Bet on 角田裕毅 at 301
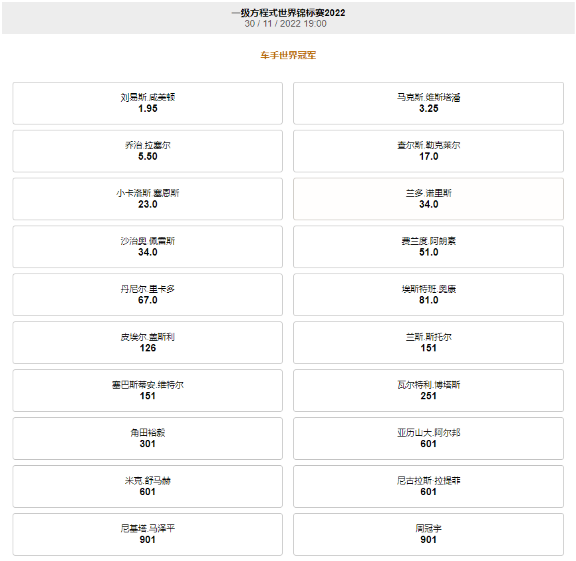 point(148,439)
